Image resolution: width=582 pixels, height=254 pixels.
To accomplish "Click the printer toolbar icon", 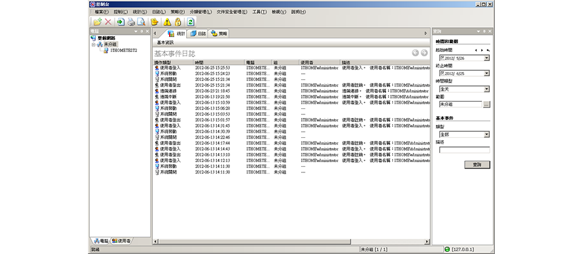I will click(130, 22).
